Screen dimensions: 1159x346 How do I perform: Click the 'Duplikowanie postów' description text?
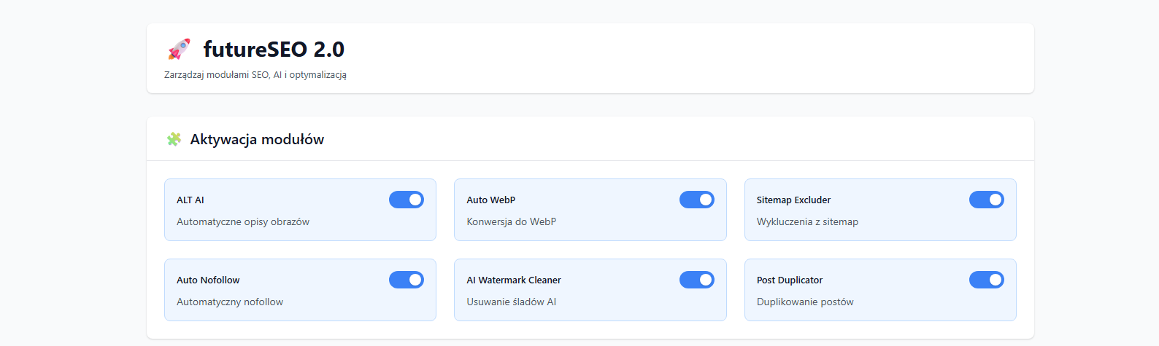(x=805, y=302)
